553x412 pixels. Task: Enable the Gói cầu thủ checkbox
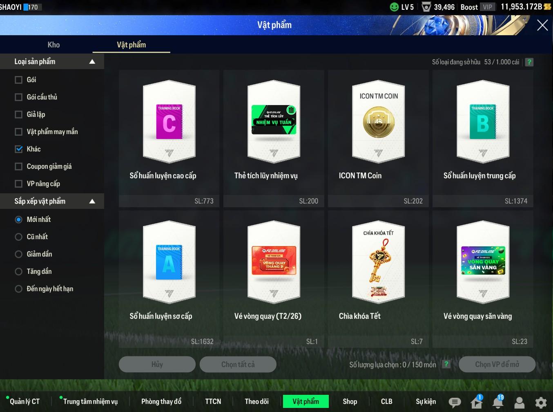(x=19, y=97)
